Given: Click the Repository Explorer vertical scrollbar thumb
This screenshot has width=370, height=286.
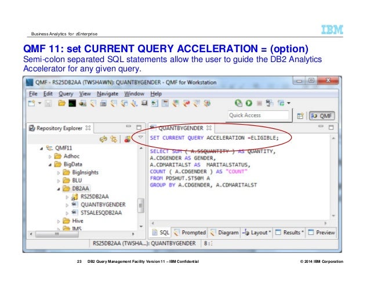Looking at the screenshot, I should 141,205.
